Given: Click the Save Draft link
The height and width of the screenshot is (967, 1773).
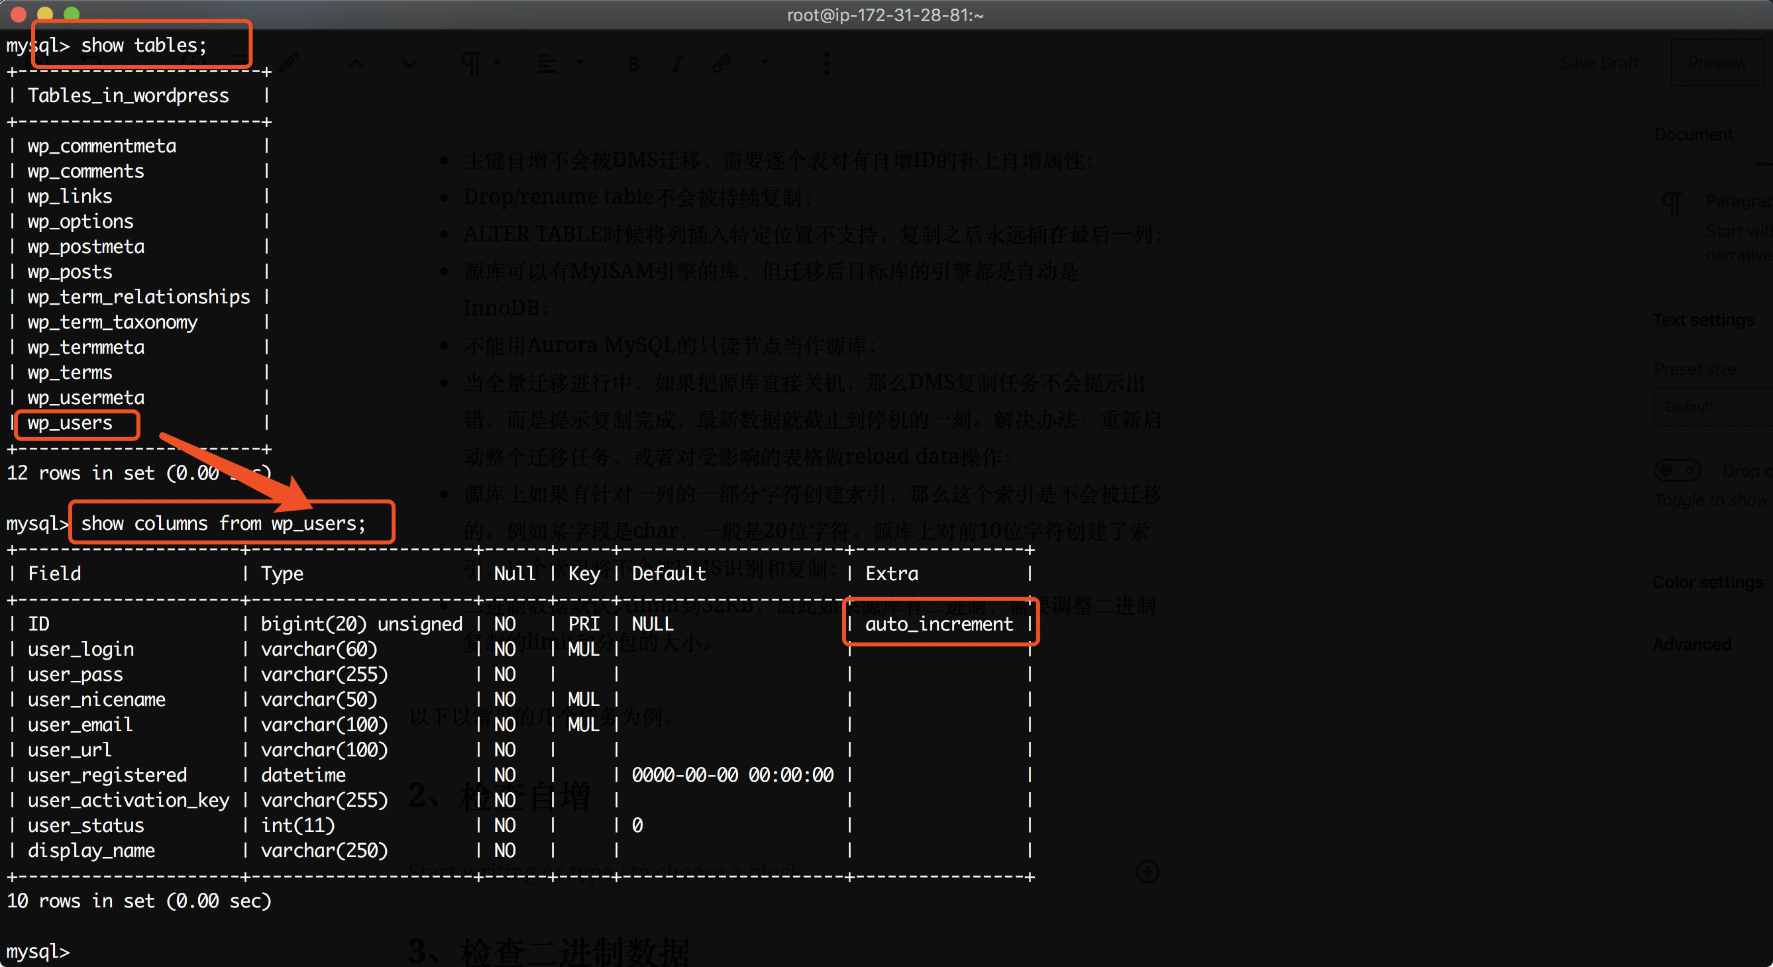Looking at the screenshot, I should [x=1598, y=63].
